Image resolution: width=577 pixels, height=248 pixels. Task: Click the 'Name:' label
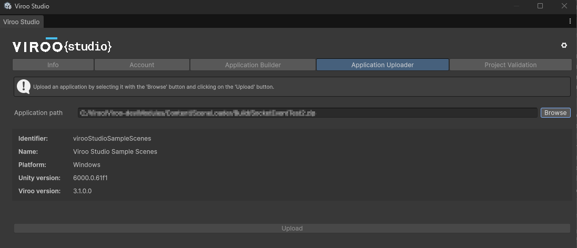[x=28, y=151]
